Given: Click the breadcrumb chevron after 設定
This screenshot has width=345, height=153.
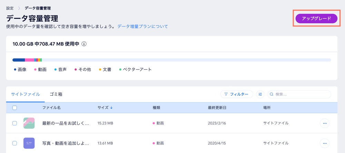Looking at the screenshot, I should [x=19, y=8].
